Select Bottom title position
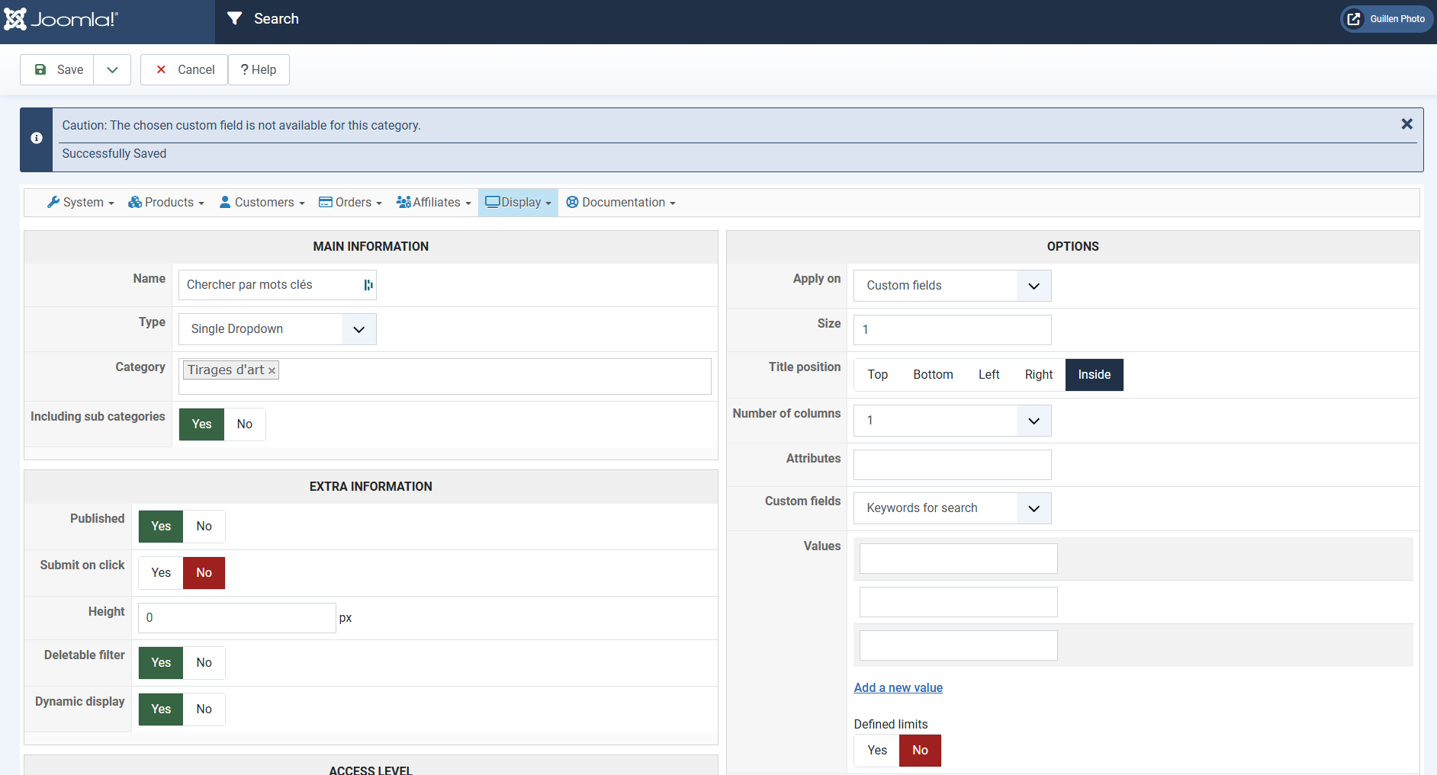Screen dimensions: 1437x775 [x=934, y=375]
